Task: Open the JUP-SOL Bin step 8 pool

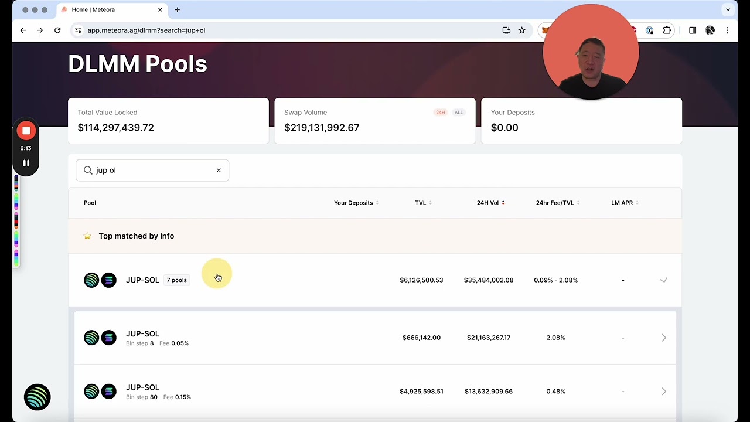Action: tap(375, 338)
